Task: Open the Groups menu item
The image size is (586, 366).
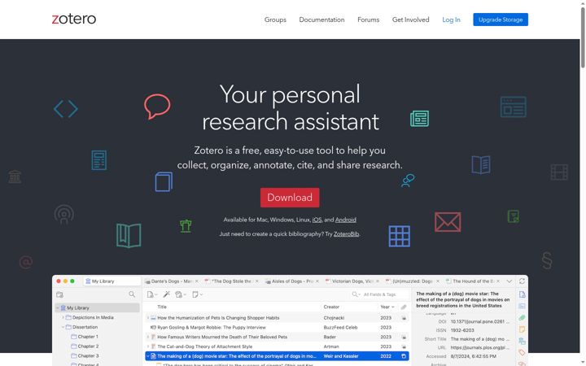Action: point(275,20)
